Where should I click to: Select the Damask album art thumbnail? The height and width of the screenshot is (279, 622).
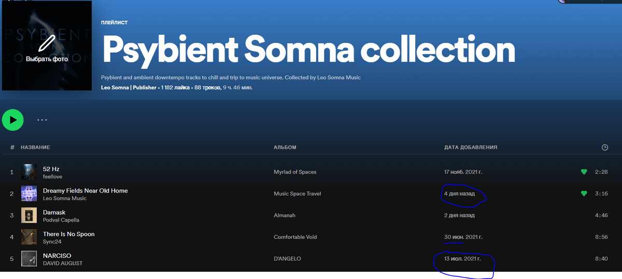[29, 215]
